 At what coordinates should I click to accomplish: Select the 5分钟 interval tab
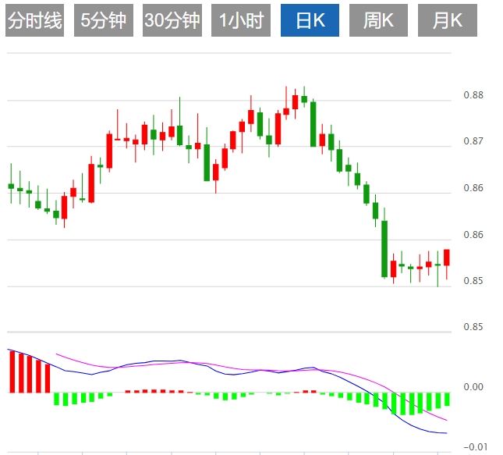(103, 20)
